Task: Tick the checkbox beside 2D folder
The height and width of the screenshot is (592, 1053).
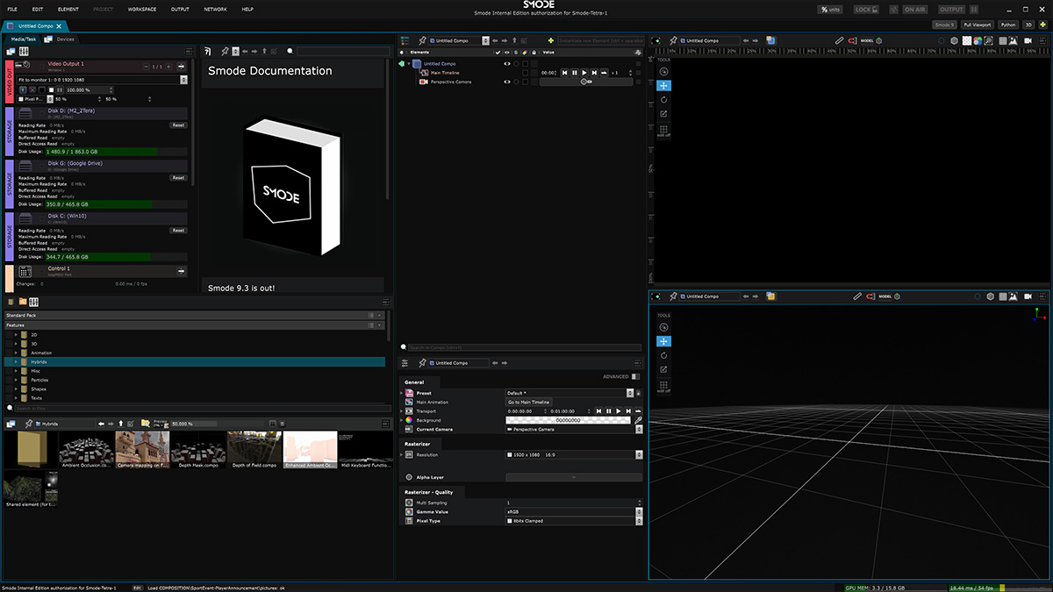Action: coord(9,335)
